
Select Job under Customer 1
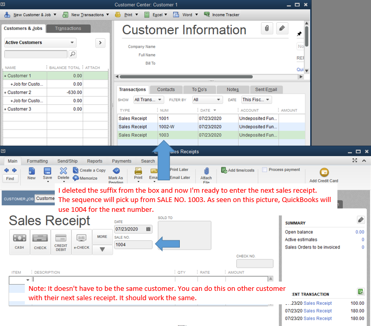coord(55,84)
